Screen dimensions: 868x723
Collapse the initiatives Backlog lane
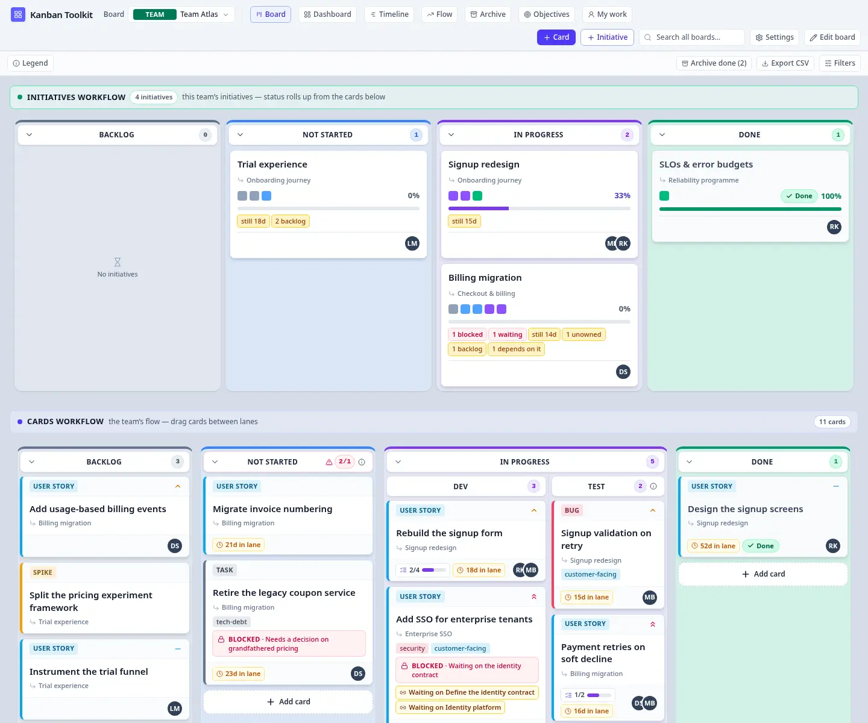30,135
